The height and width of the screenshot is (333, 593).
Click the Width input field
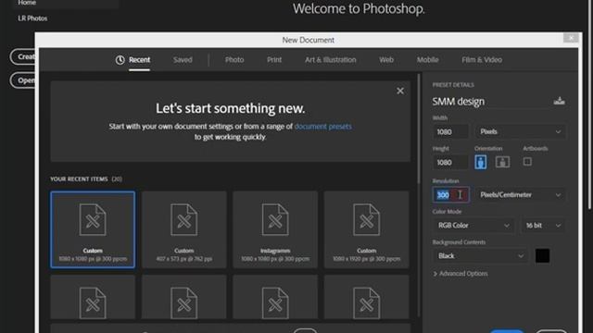click(x=450, y=131)
